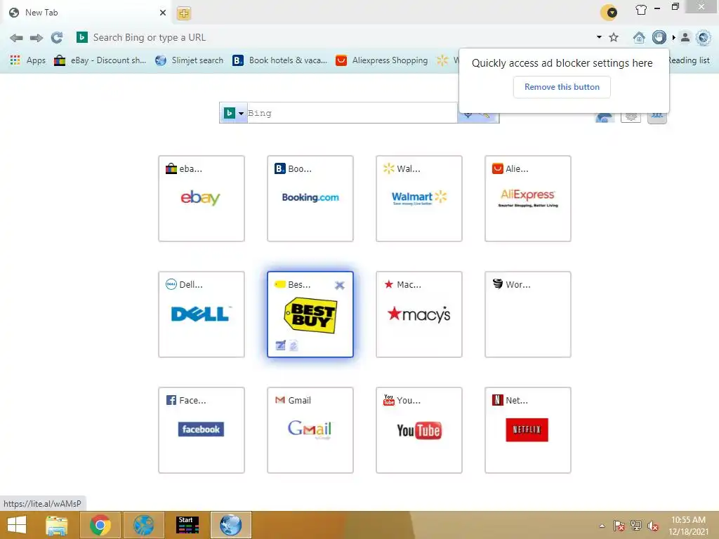Select the New Tab tab
This screenshot has width=719, height=539.
click(x=87, y=13)
